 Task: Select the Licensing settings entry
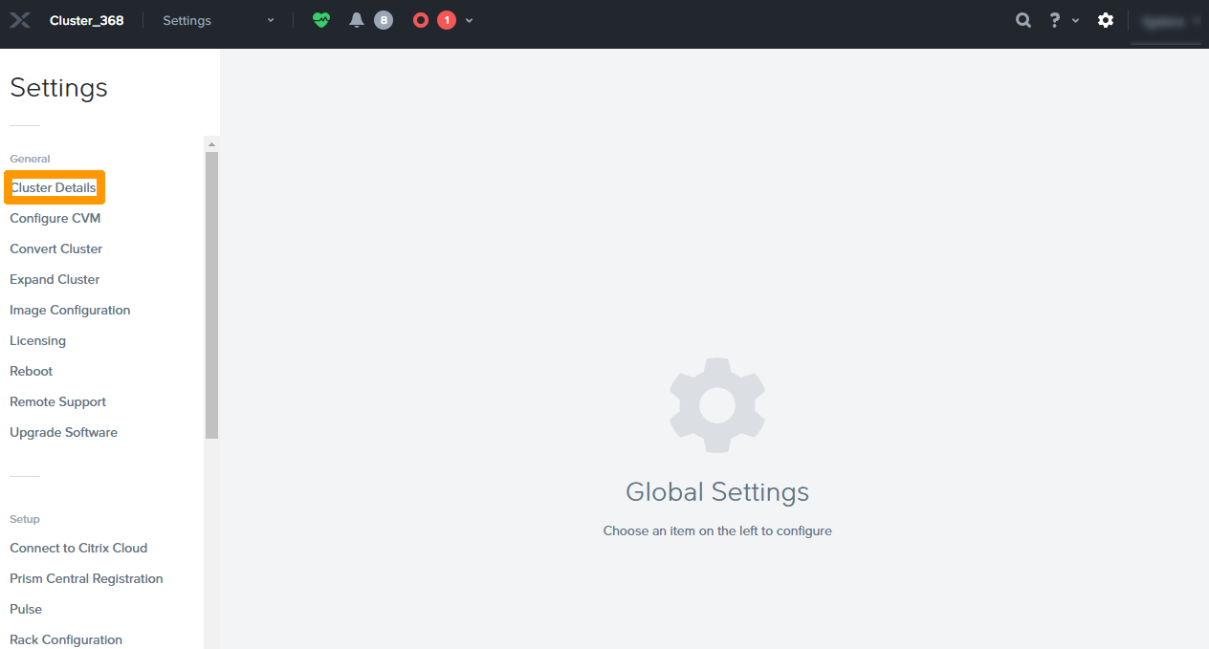[37, 340]
